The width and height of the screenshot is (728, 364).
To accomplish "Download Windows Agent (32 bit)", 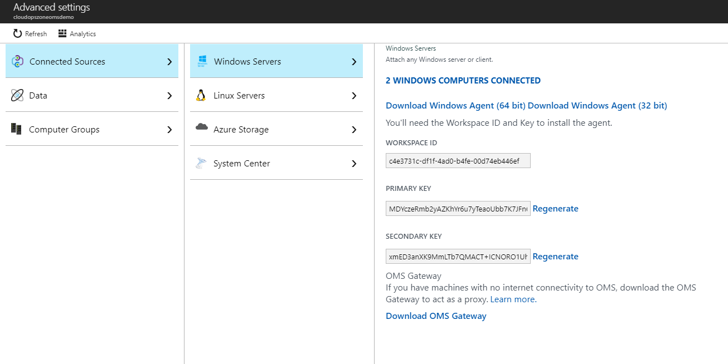I will pos(598,106).
